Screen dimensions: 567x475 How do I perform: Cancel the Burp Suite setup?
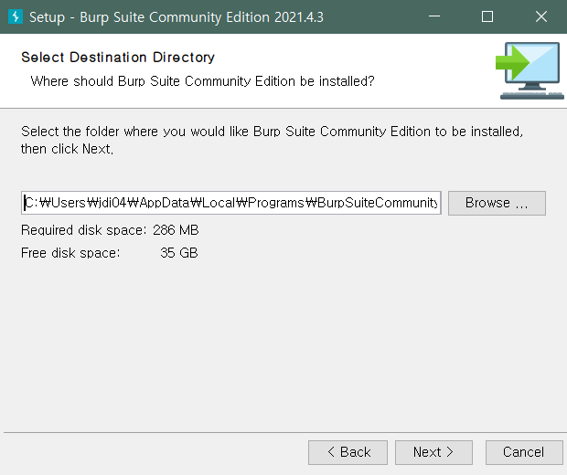524,452
